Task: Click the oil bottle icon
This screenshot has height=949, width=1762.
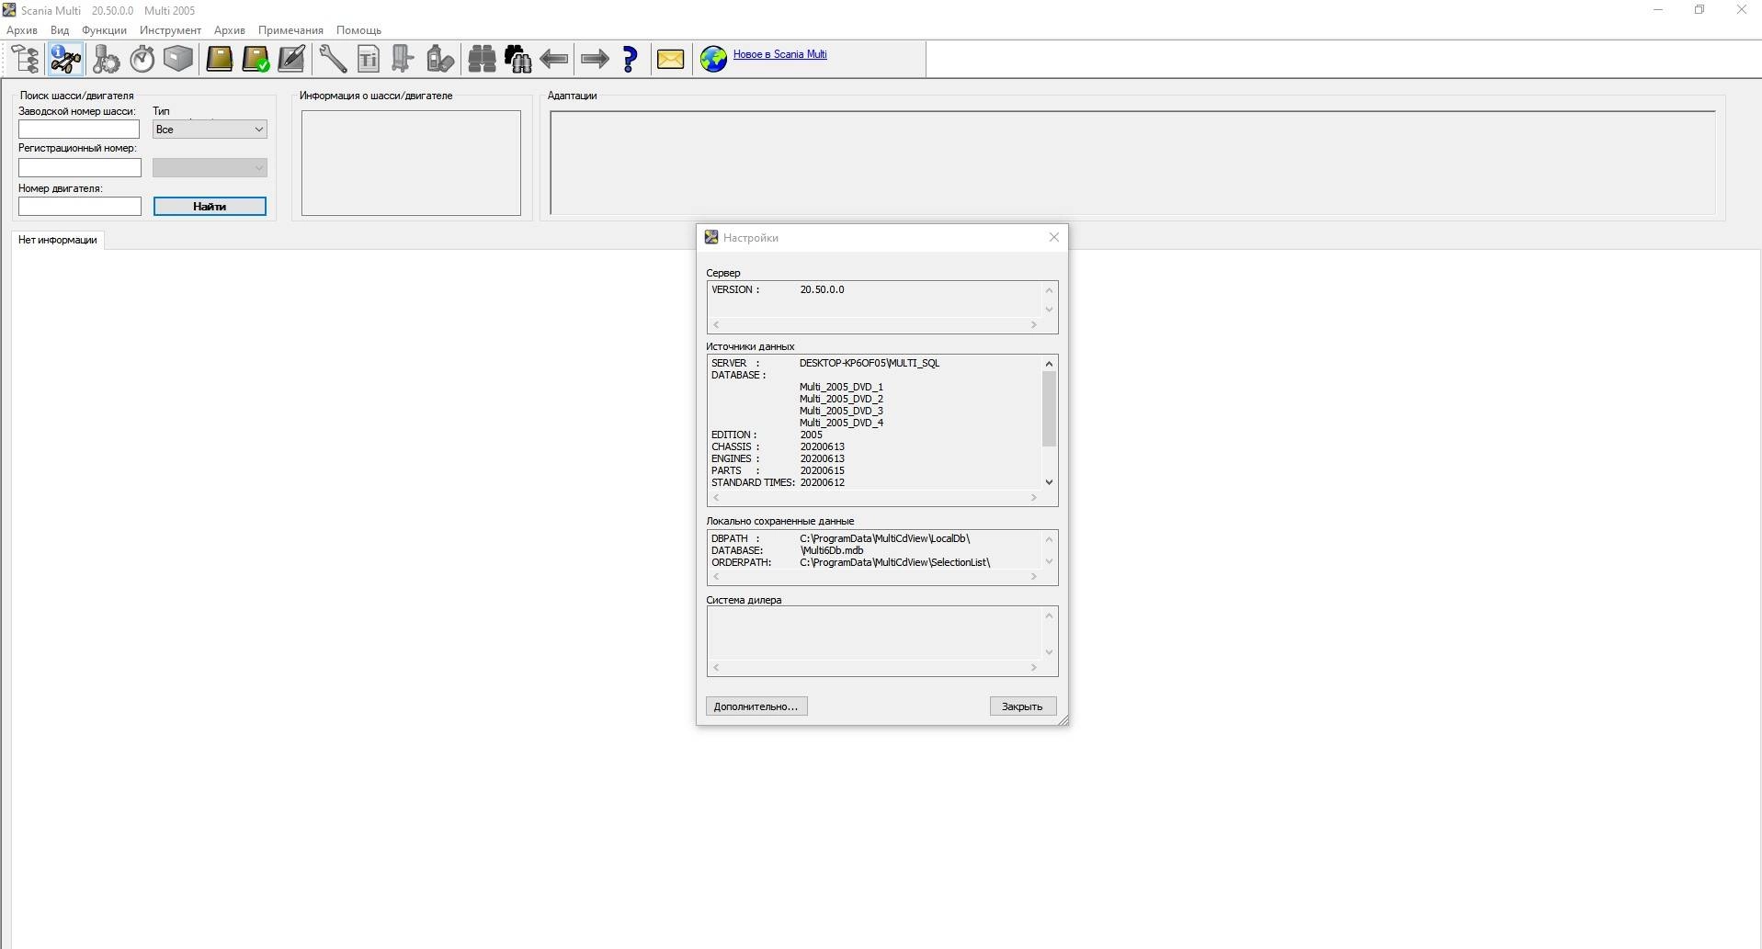Action: tap(440, 60)
